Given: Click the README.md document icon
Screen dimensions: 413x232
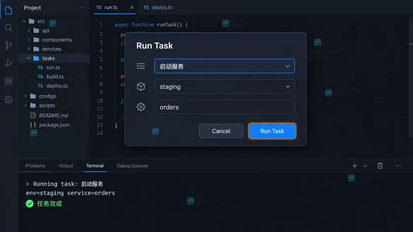Looking at the screenshot, I should click(x=33, y=115).
